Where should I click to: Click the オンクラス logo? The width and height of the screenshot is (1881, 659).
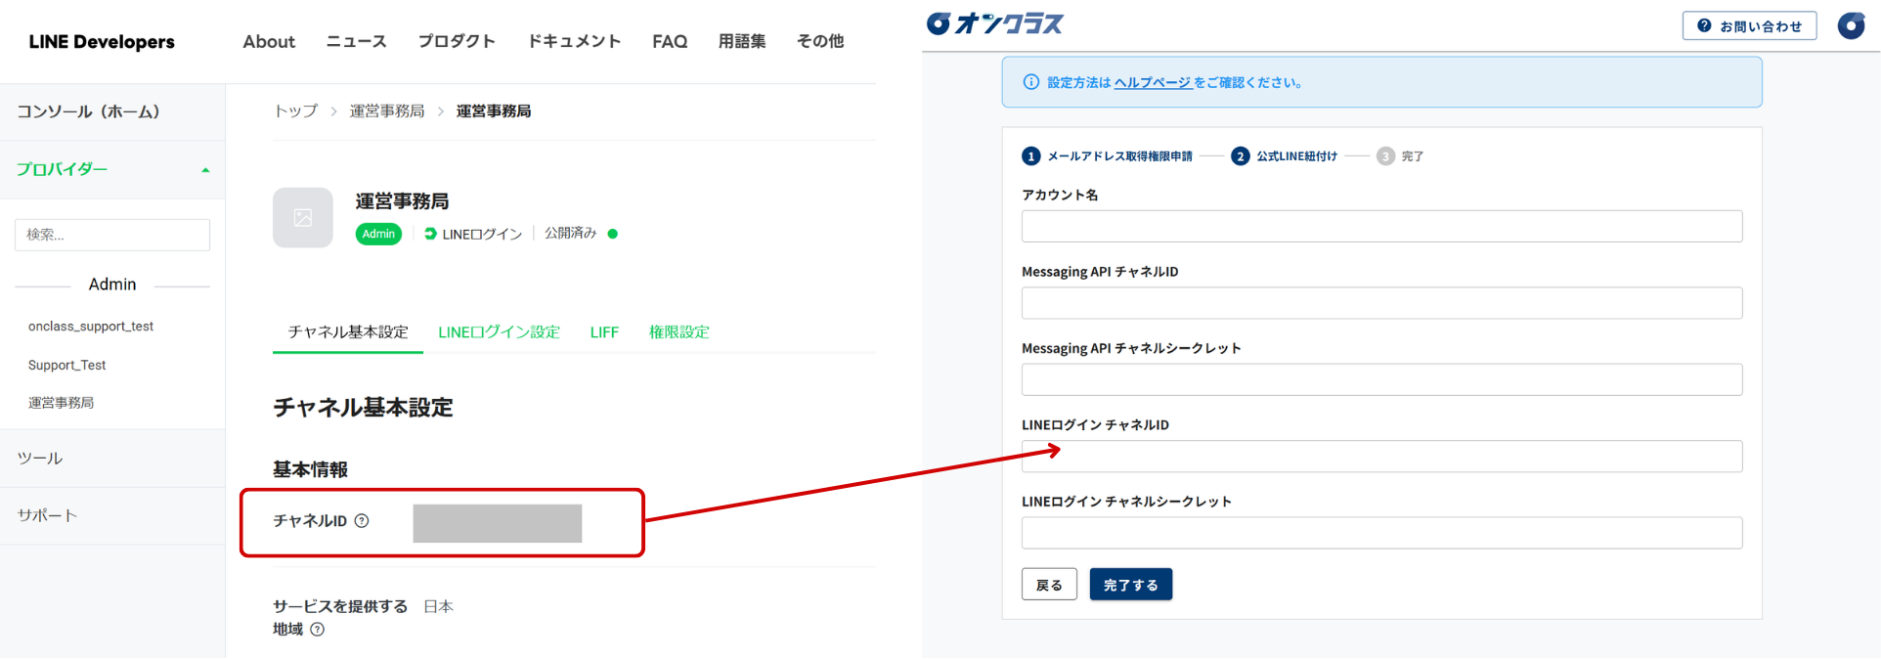(995, 23)
